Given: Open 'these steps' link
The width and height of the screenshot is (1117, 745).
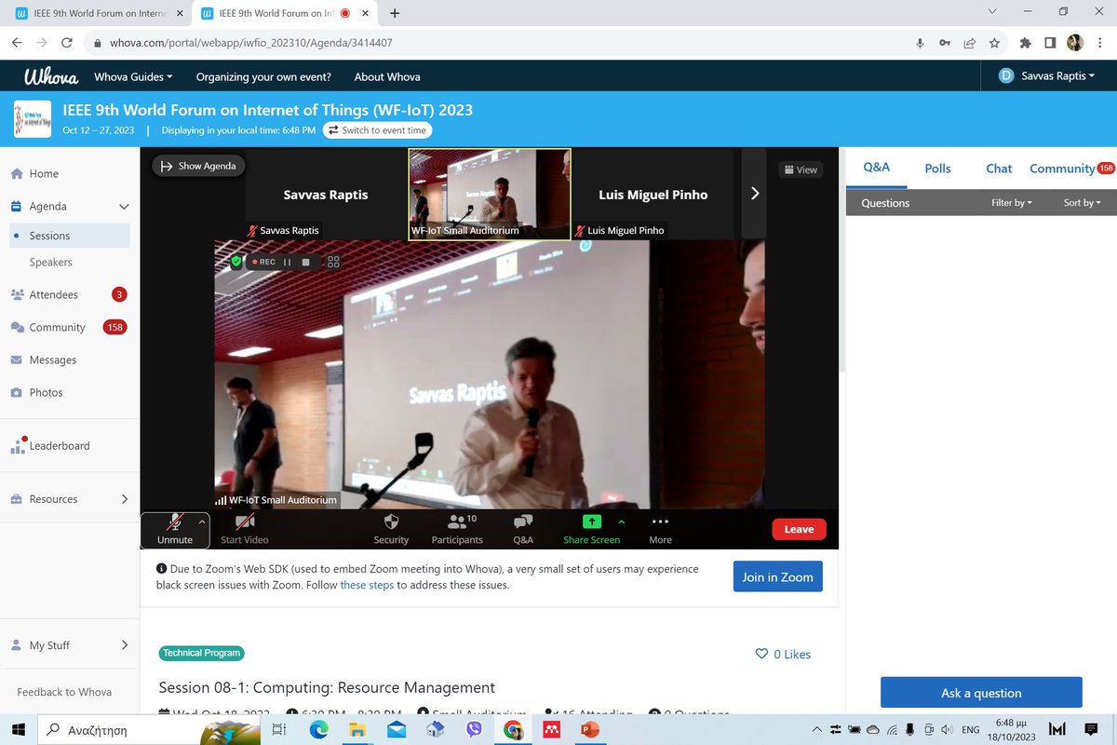Looking at the screenshot, I should (x=367, y=586).
